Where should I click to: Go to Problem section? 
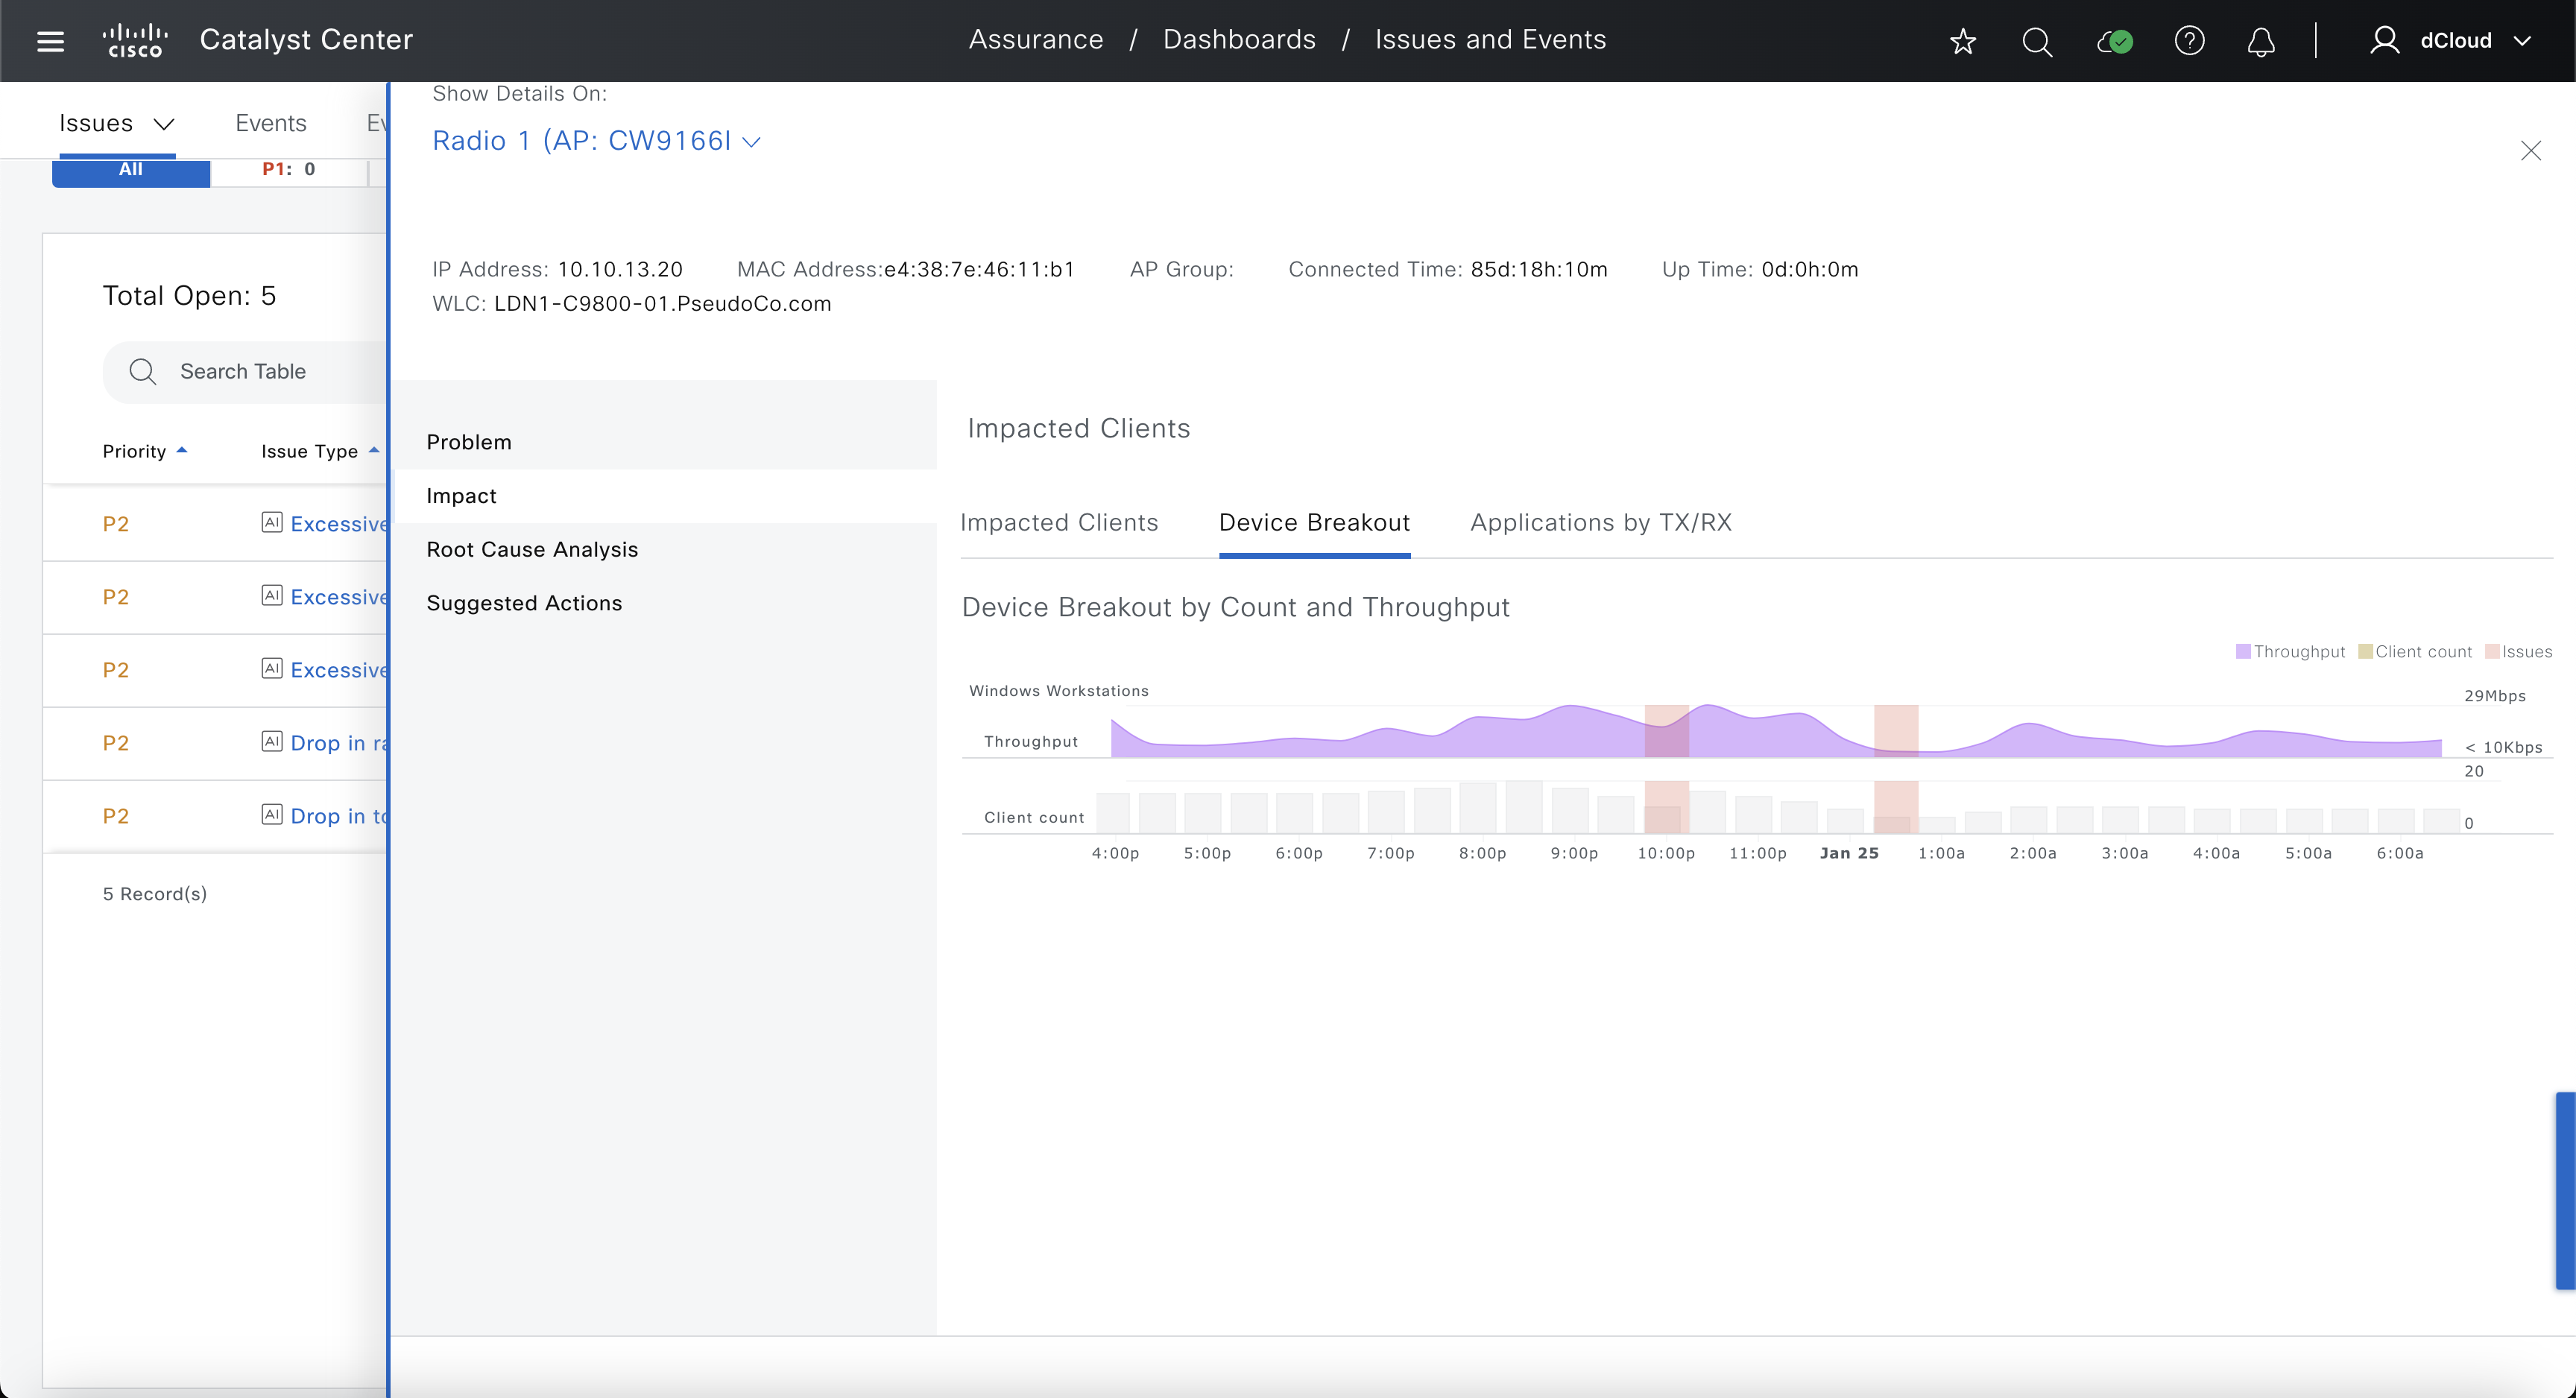pos(469,442)
